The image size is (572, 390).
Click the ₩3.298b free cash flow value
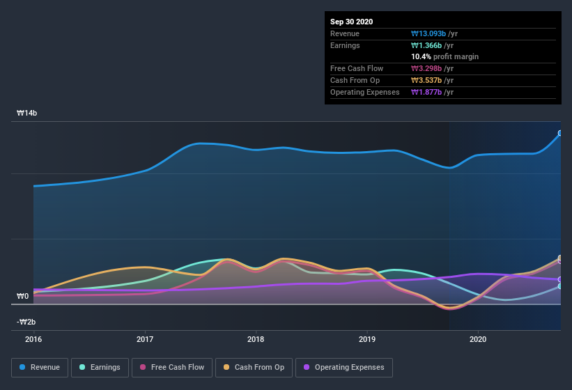click(426, 68)
